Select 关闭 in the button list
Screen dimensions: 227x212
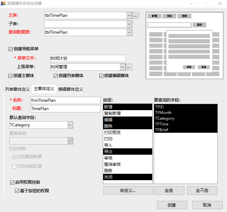point(128,177)
